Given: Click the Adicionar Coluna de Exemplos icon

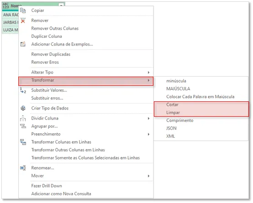Looking at the screenshot, I should tap(23, 44).
